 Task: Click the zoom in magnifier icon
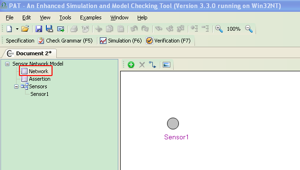pos(219,29)
